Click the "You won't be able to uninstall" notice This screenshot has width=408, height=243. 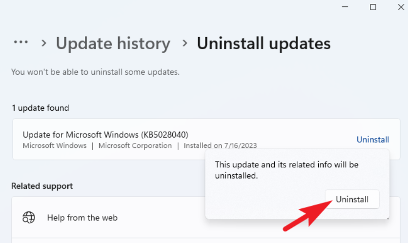point(95,72)
